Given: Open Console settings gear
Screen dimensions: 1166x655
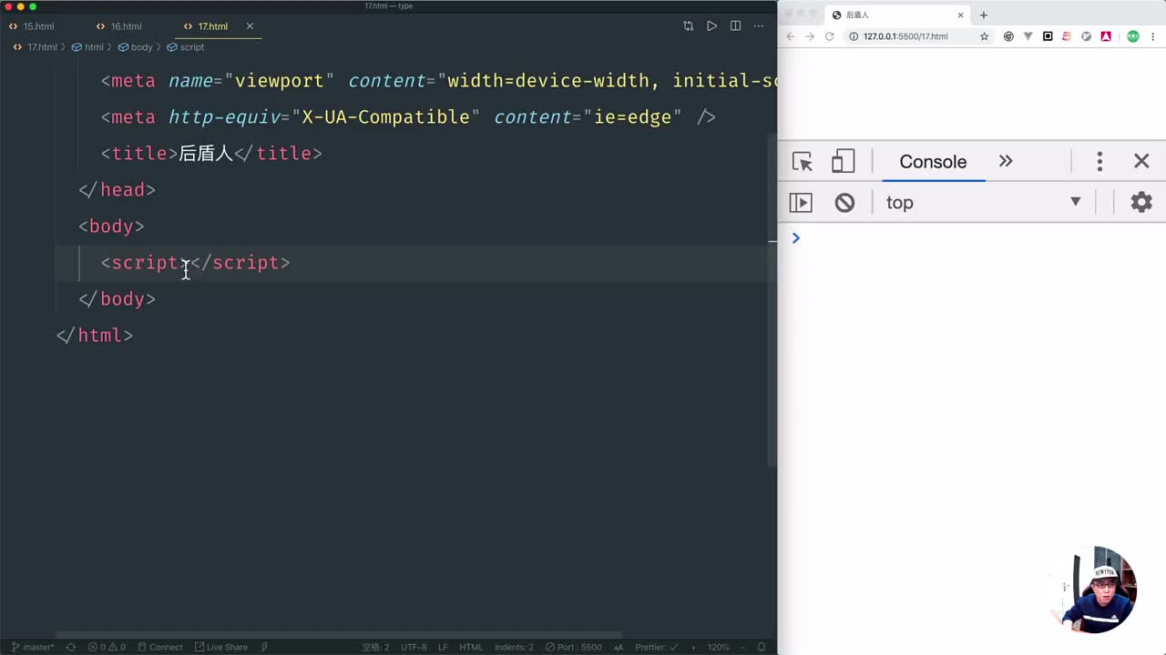Looking at the screenshot, I should coord(1141,202).
